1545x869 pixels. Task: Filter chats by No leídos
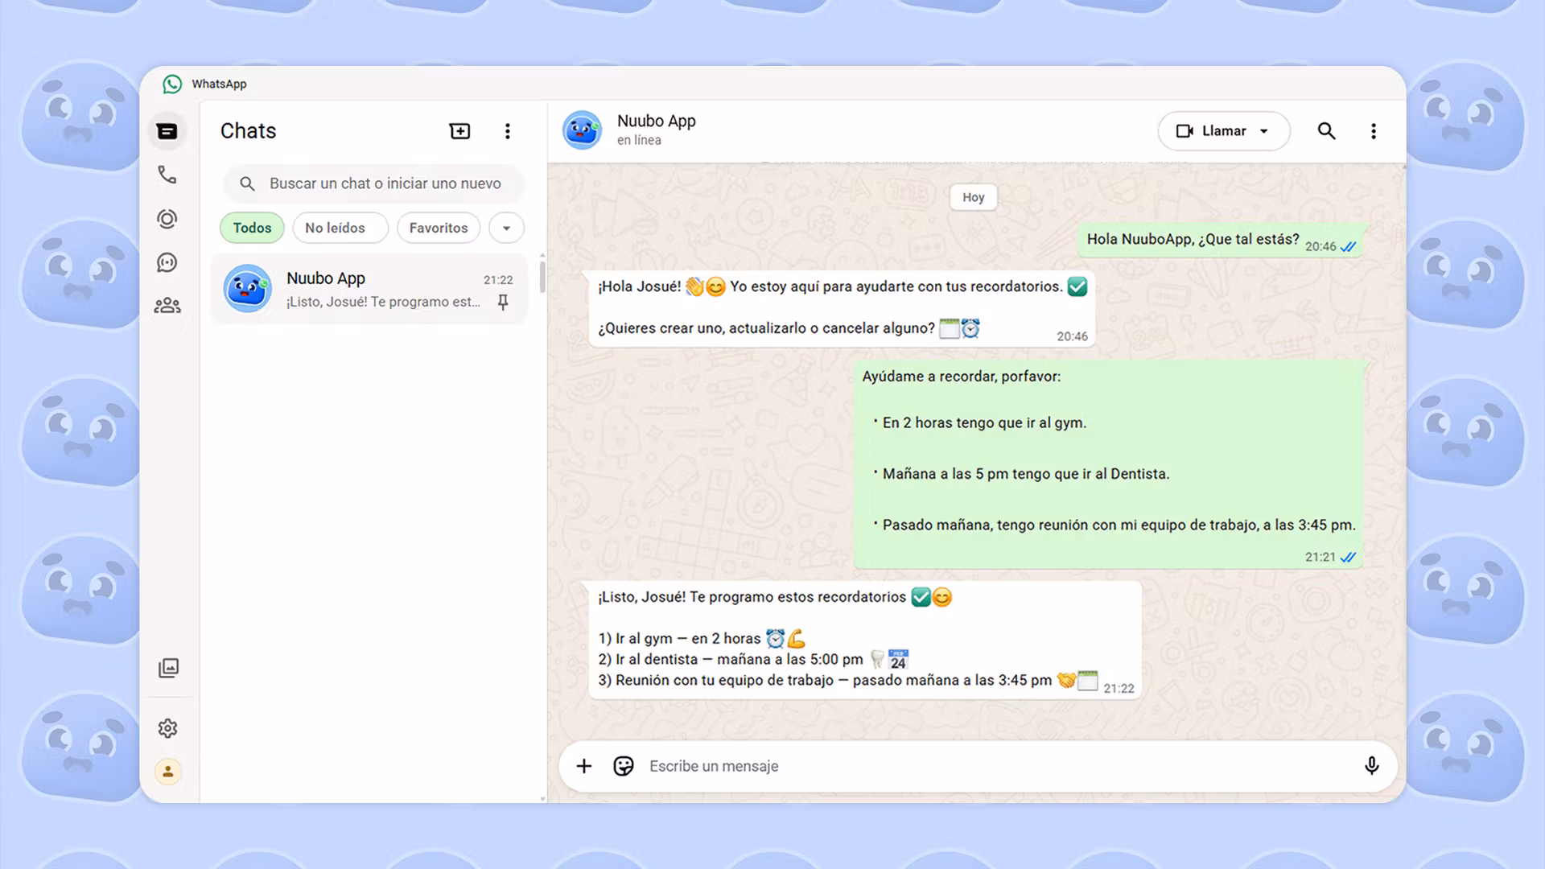[x=340, y=228]
